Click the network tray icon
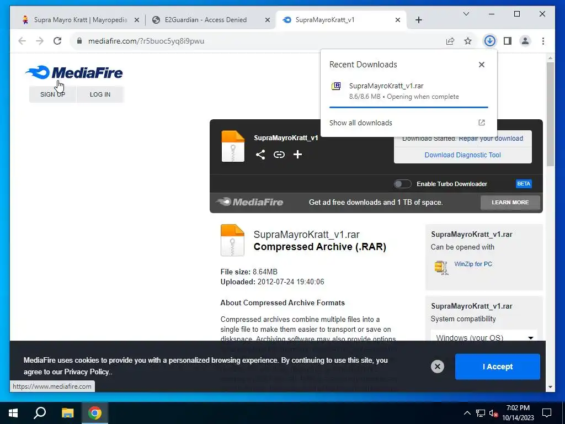 [481, 413]
